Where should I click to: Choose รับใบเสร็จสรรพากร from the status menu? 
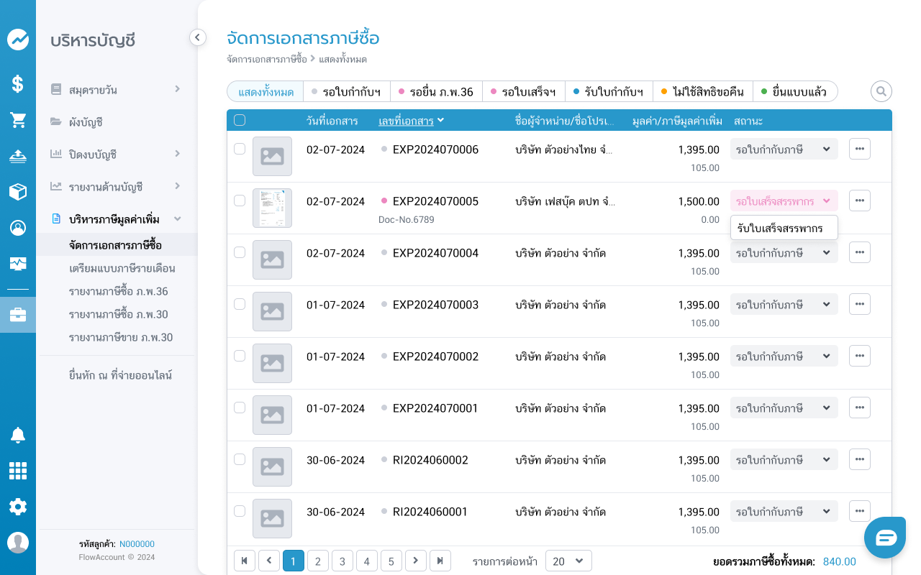784,229
